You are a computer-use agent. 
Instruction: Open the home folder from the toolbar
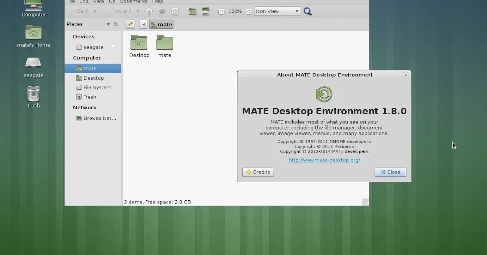point(192,11)
